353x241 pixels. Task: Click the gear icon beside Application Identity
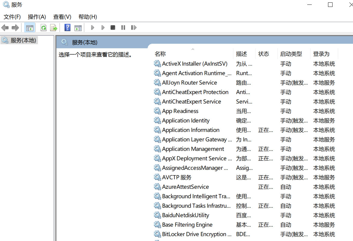(157, 120)
